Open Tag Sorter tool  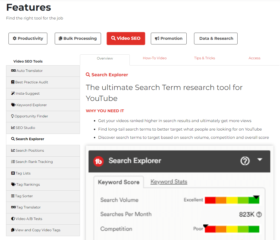click(43, 196)
